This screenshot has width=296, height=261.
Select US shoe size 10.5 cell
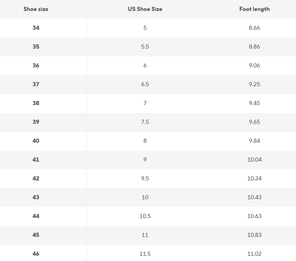145,216
